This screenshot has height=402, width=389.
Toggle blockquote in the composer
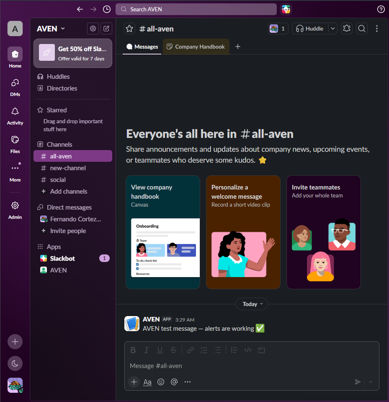click(234, 350)
